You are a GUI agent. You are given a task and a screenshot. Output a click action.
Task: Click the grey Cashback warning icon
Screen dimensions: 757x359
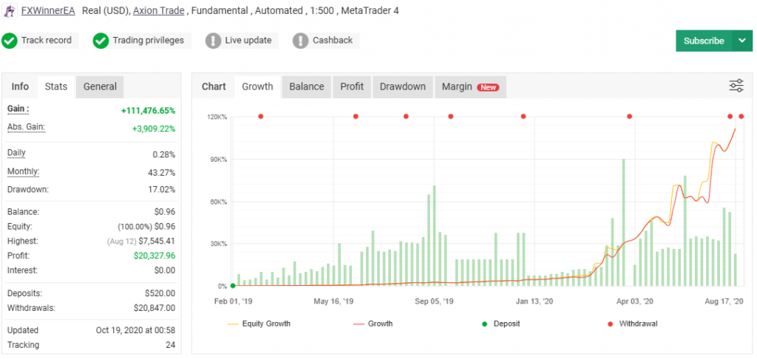(301, 41)
